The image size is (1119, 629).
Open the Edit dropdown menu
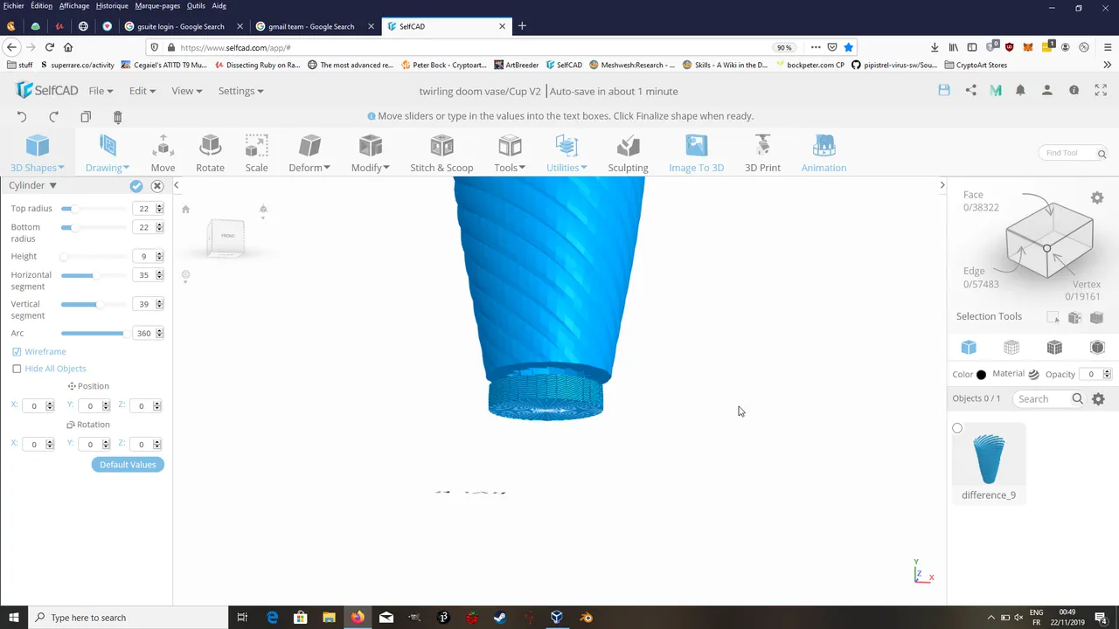pos(142,91)
